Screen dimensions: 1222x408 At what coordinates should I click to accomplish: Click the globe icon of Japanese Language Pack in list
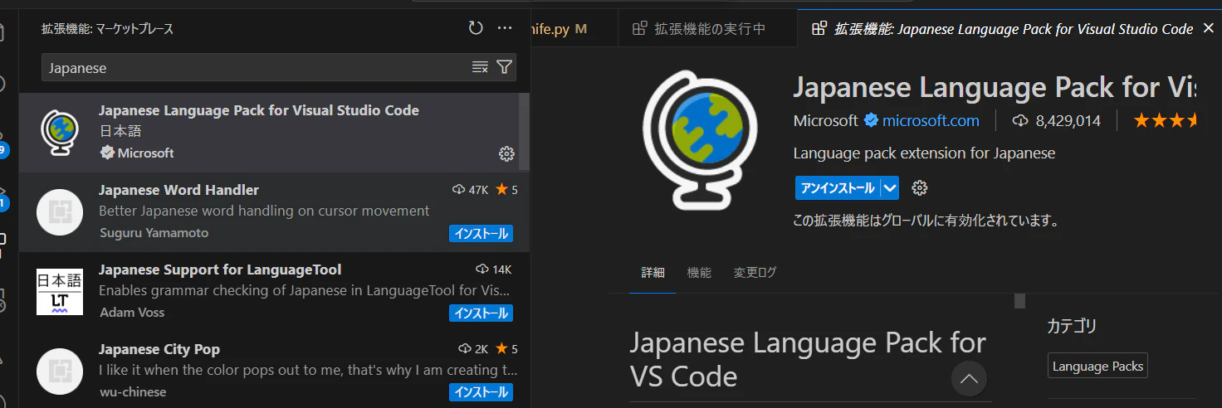[x=60, y=133]
